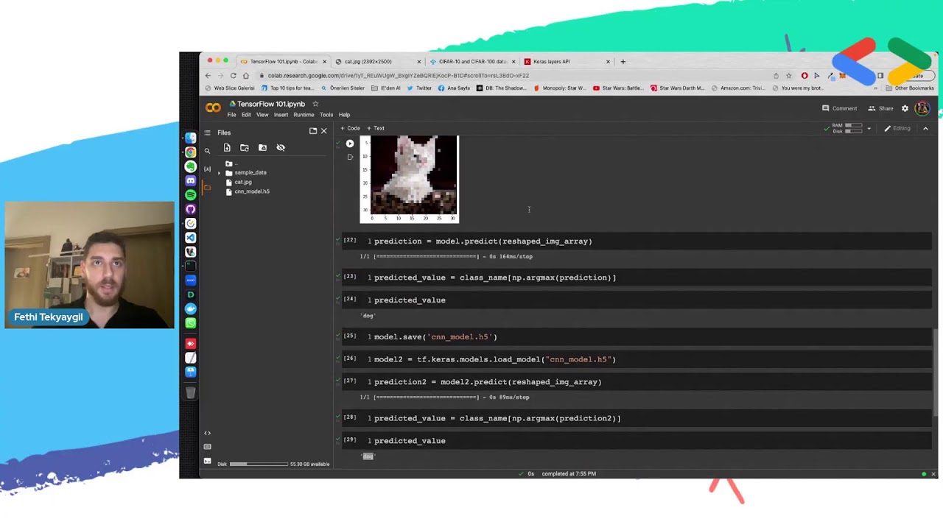This screenshot has height=530, width=943.
Task: Open the File menu
Action: pyautogui.click(x=231, y=115)
